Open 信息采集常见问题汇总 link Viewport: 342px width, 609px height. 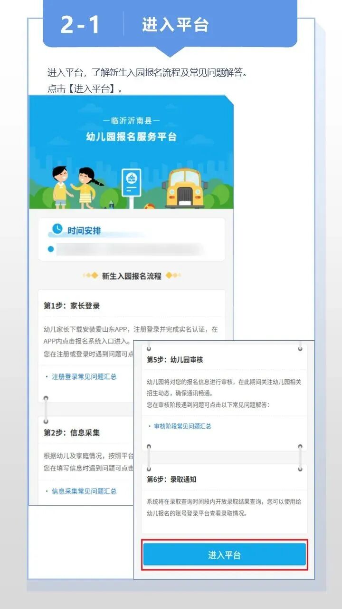84,491
